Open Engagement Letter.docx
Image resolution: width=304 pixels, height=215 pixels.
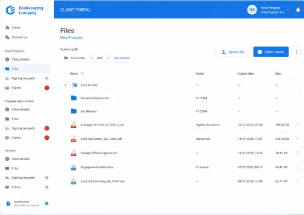pos(97,167)
